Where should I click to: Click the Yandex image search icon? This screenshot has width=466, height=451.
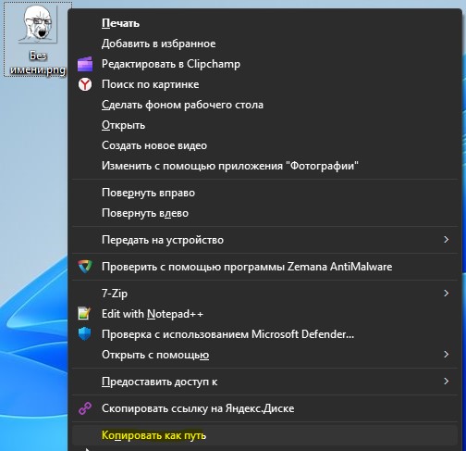coord(85,84)
